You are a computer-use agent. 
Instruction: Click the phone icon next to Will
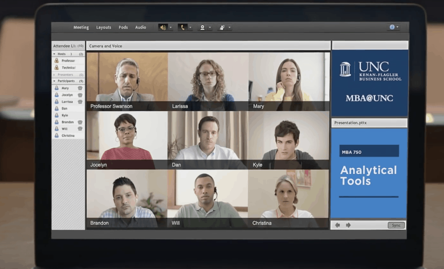tap(80, 129)
